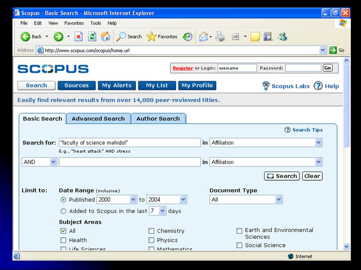Viewport: 361px width, 270px height.
Task: Open the Tools menu
Action: point(96,23)
